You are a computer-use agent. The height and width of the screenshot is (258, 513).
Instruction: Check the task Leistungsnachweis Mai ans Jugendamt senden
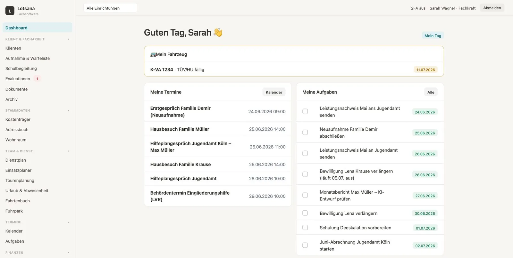tap(305, 112)
